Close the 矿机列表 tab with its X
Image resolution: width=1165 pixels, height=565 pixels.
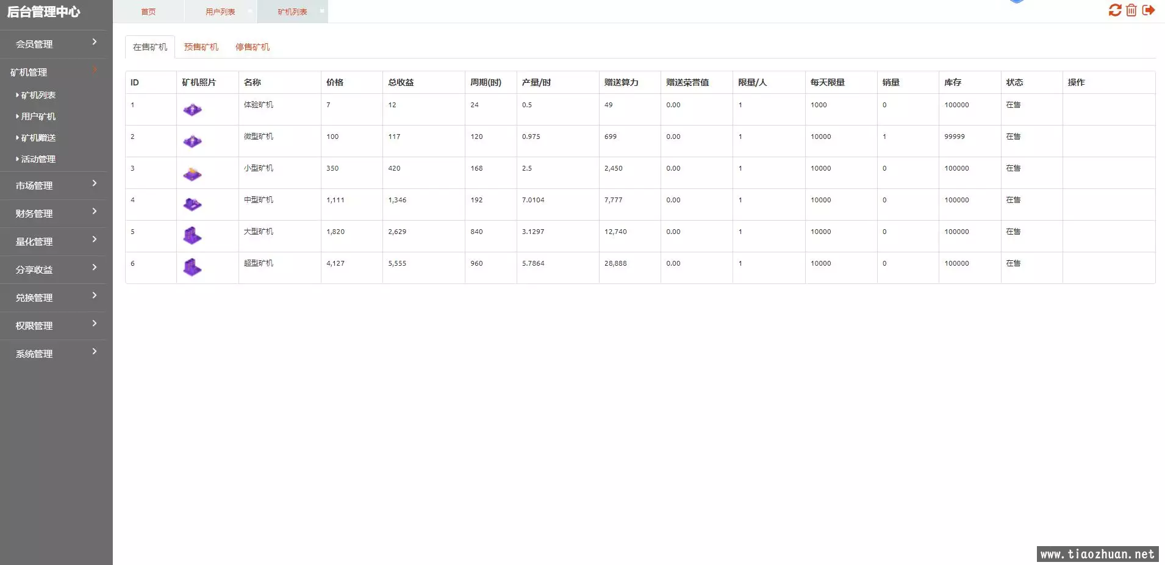321,11
